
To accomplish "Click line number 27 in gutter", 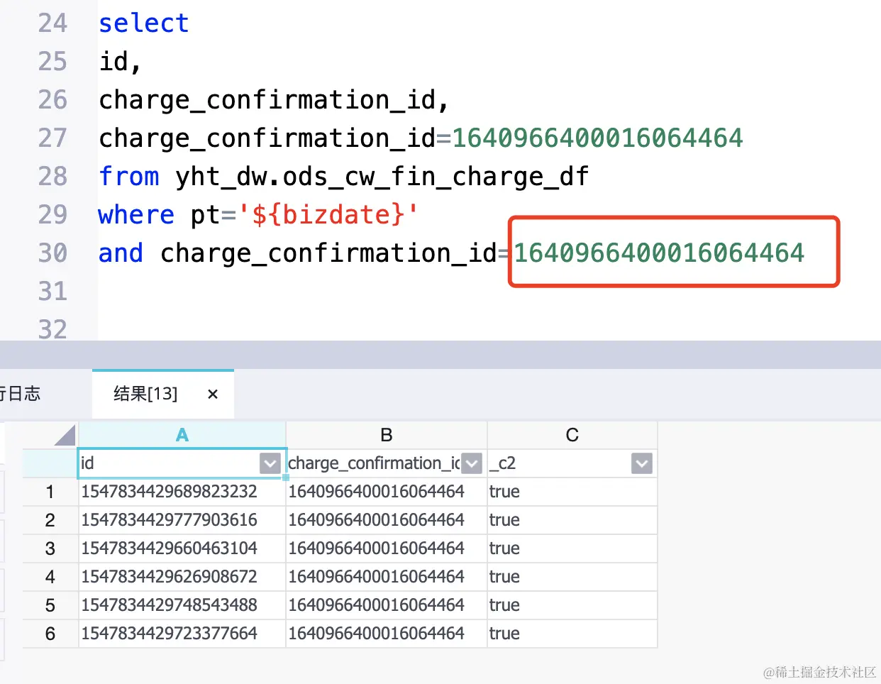I will click(52, 138).
